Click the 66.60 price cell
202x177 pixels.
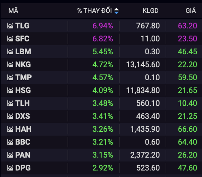point(187,129)
